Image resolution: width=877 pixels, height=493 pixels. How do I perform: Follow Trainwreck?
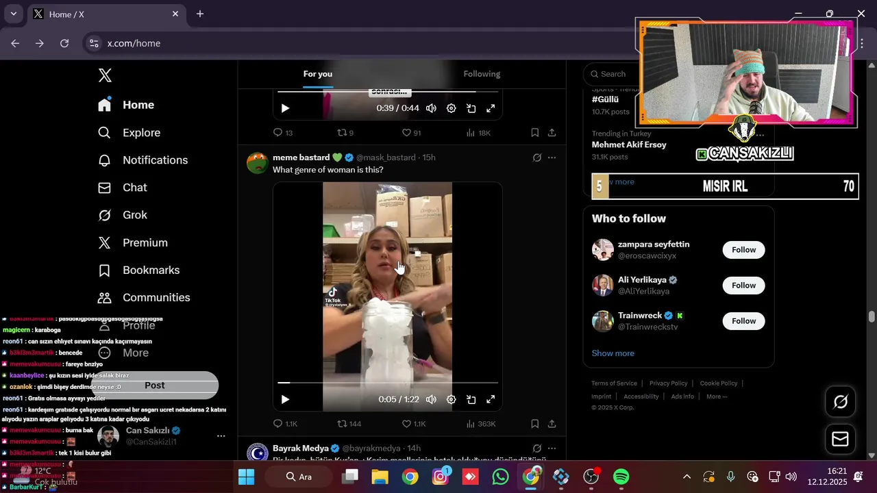click(743, 321)
